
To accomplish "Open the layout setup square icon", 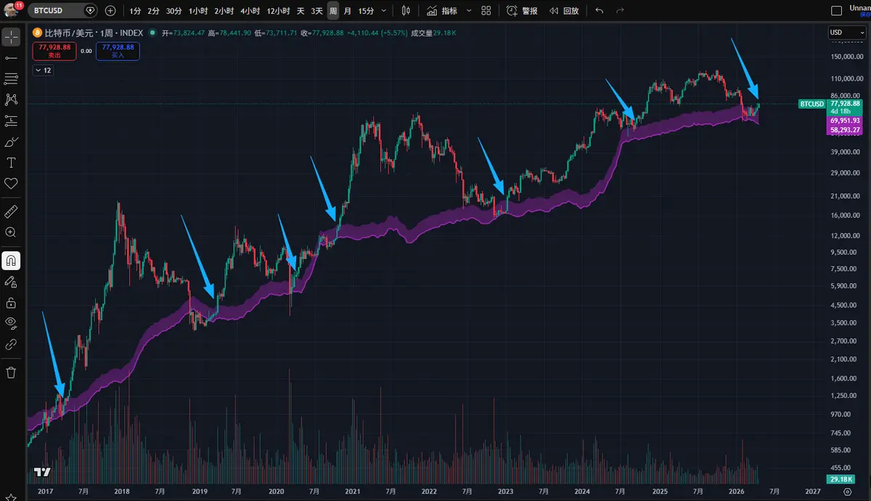I will 836,11.
